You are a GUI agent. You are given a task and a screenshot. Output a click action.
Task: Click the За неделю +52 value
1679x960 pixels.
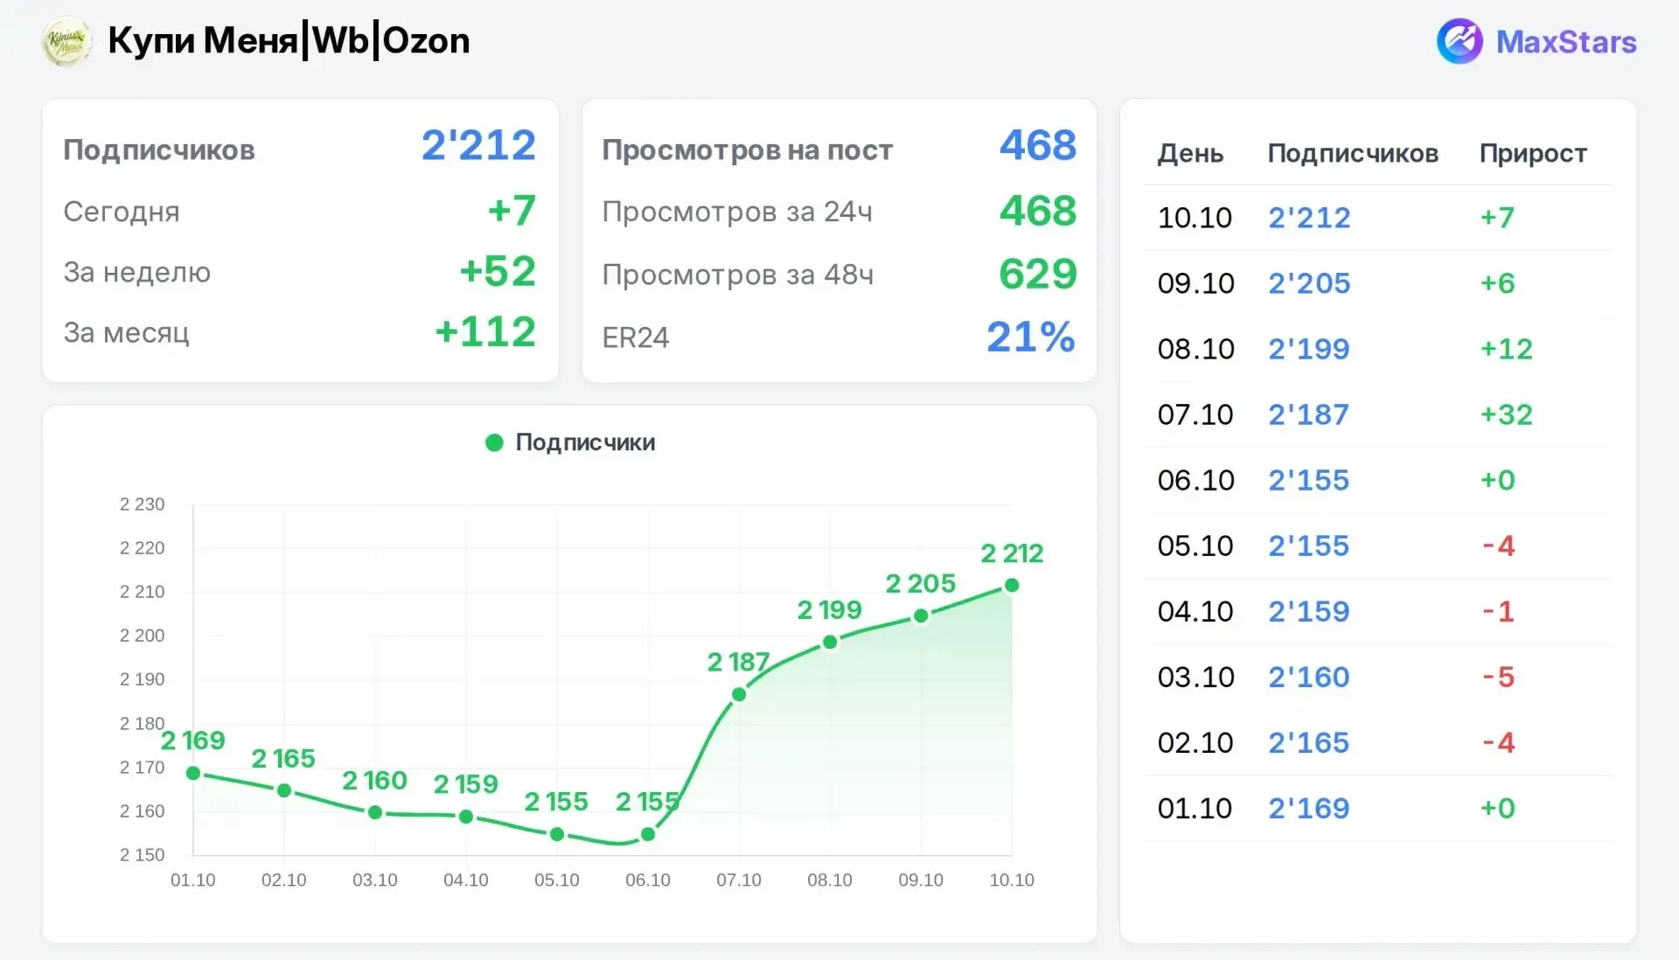(498, 271)
